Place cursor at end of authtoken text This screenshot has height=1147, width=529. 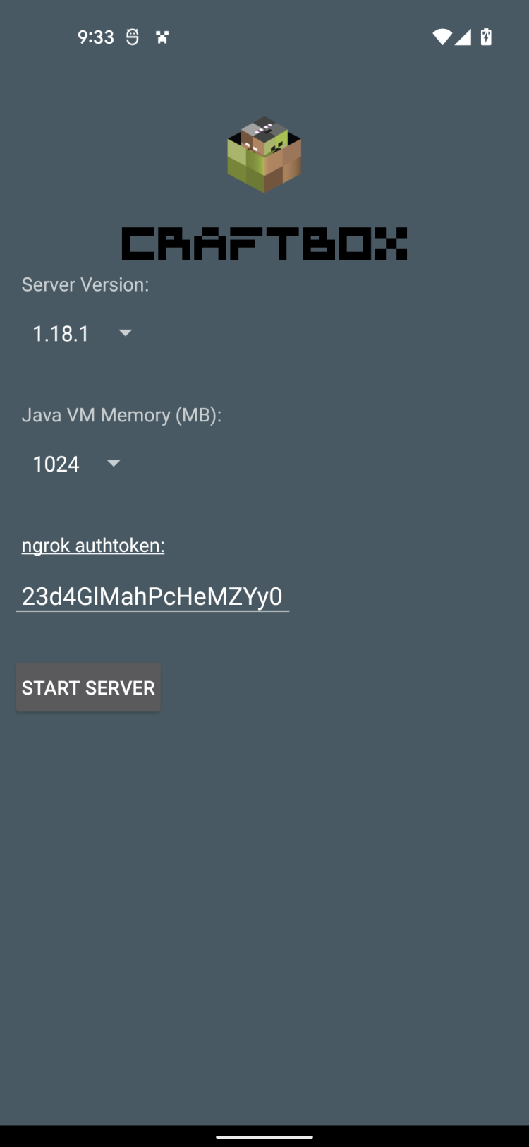coord(284,596)
